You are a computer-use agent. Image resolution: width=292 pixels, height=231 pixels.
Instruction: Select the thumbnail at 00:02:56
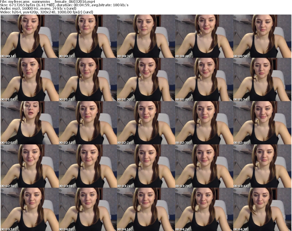29,166
